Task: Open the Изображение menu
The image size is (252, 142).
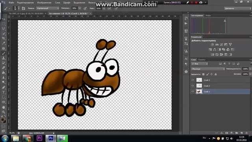Action: pyautogui.click(x=44, y=3)
